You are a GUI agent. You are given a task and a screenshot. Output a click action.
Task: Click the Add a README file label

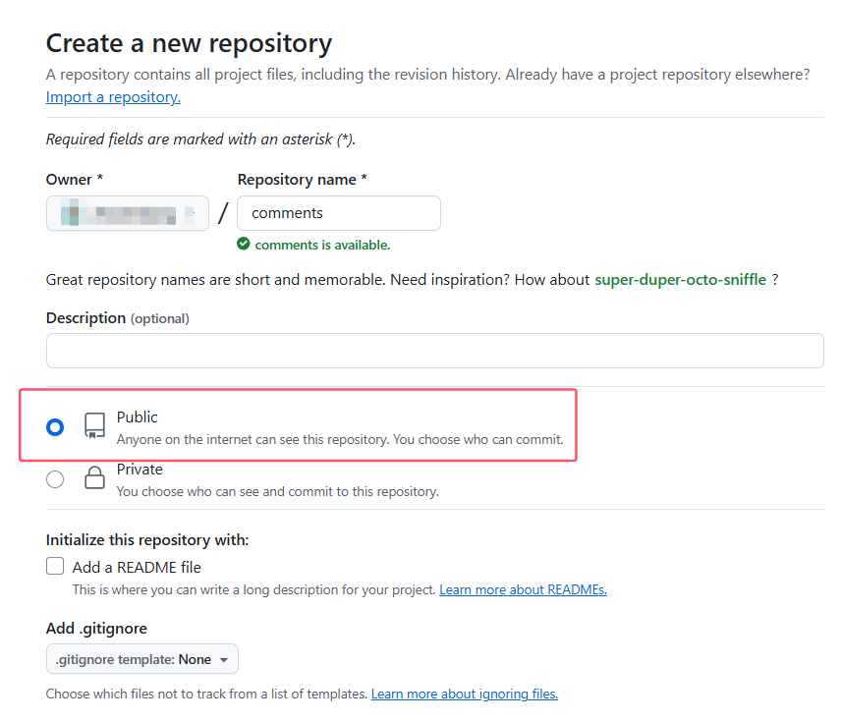137,567
